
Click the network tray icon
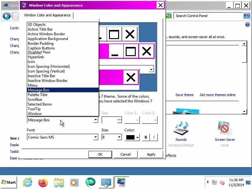click(x=215, y=182)
